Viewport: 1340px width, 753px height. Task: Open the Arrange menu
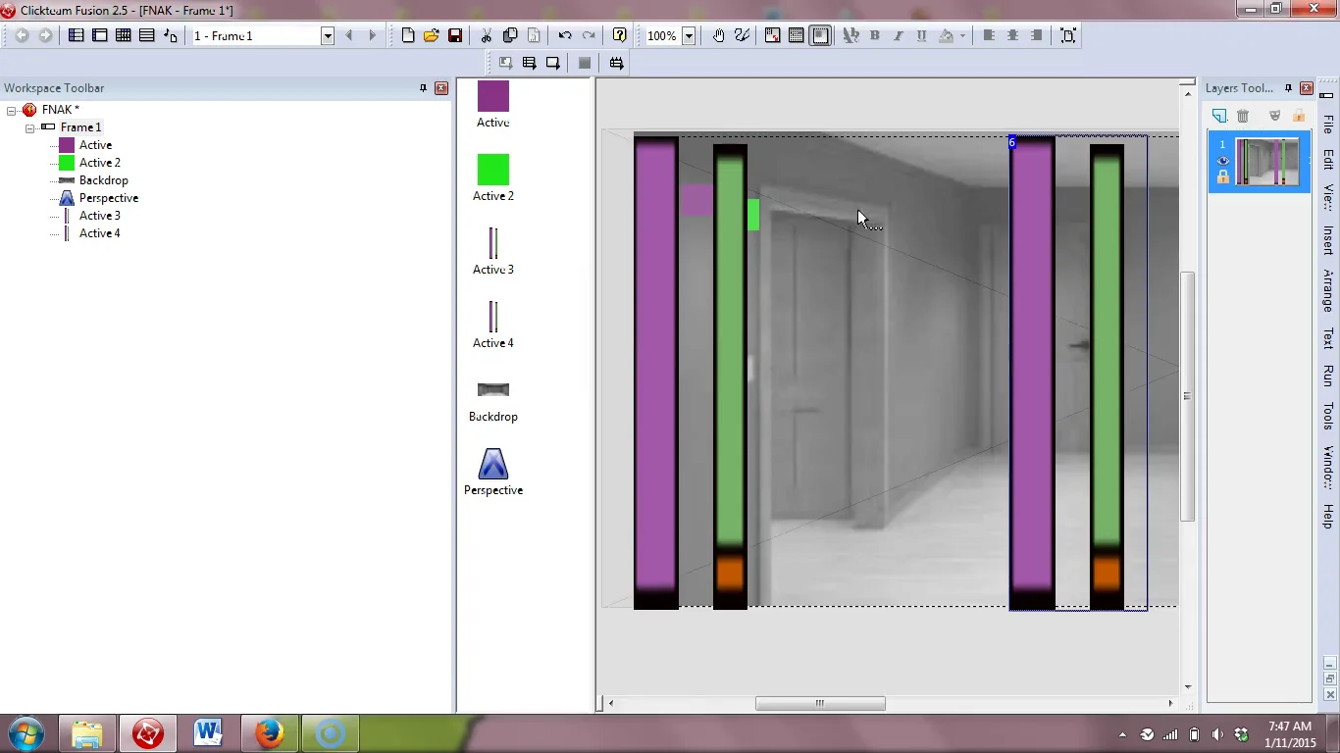point(1328,290)
